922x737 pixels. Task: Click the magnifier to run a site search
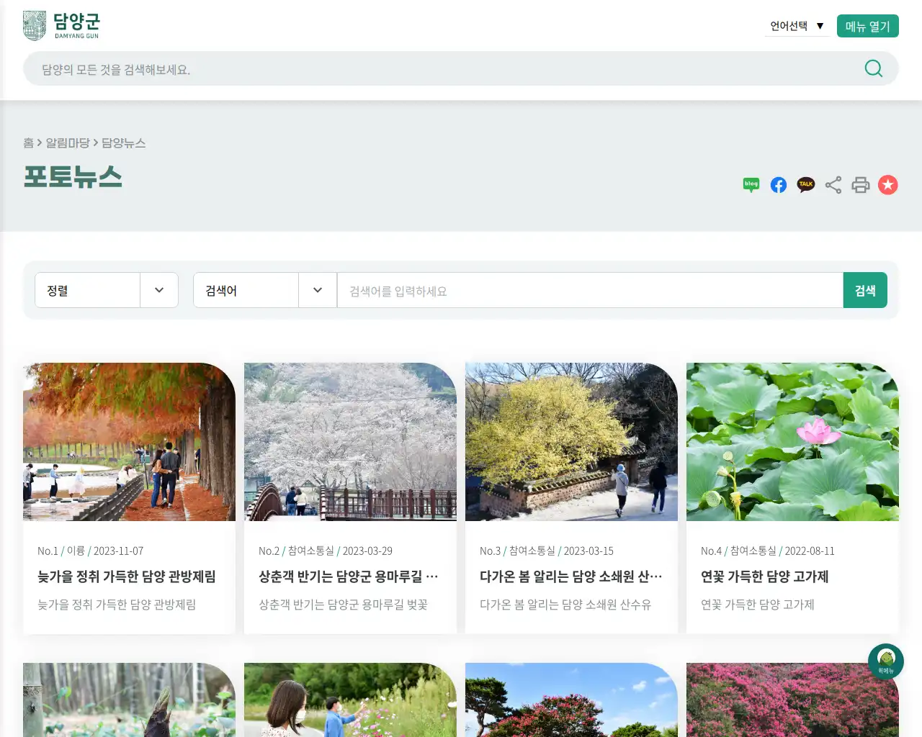pyautogui.click(x=873, y=68)
